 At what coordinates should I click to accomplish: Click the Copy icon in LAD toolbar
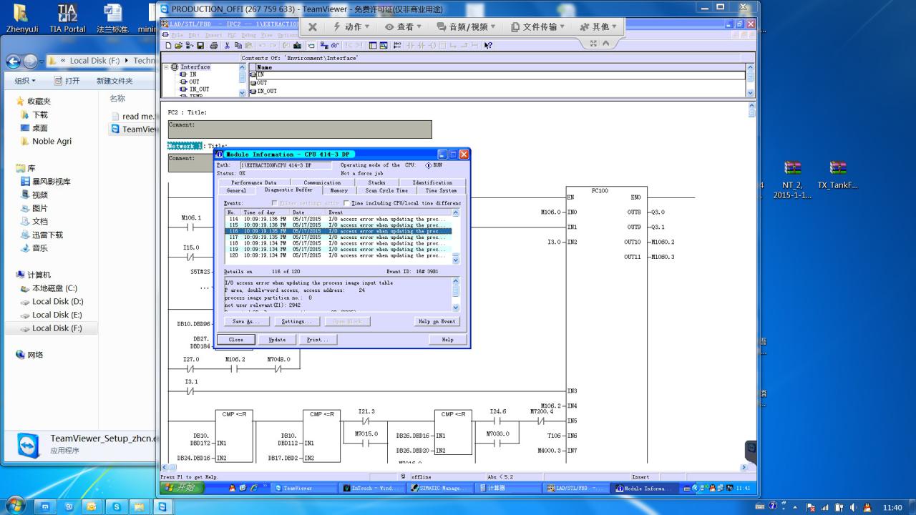238,45
